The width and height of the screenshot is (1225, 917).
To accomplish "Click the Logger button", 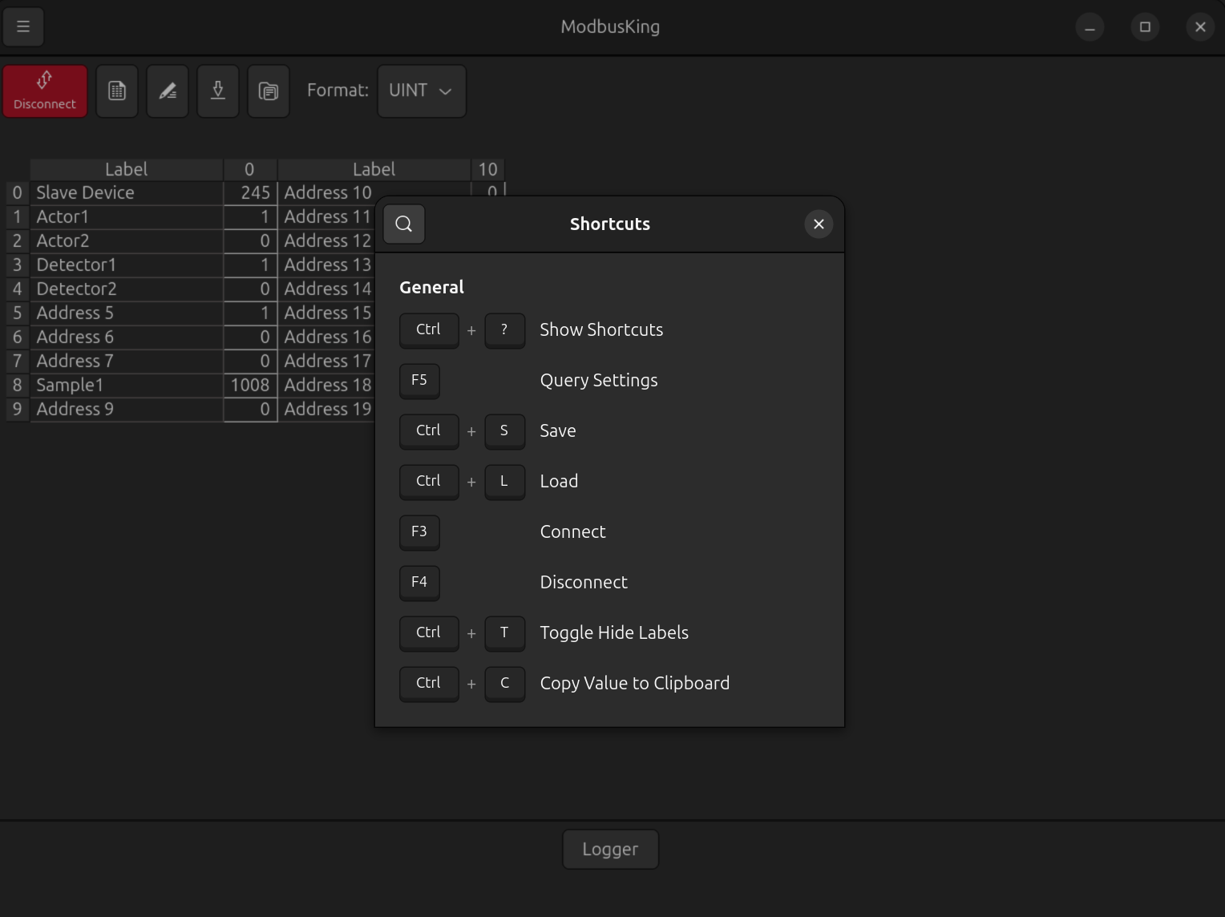I will click(x=610, y=849).
